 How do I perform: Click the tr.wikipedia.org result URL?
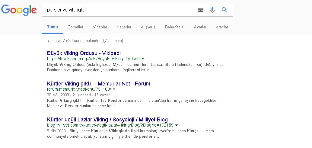(93, 59)
